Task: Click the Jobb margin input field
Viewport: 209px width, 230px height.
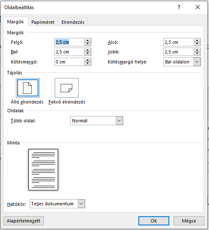Action: 179,52
